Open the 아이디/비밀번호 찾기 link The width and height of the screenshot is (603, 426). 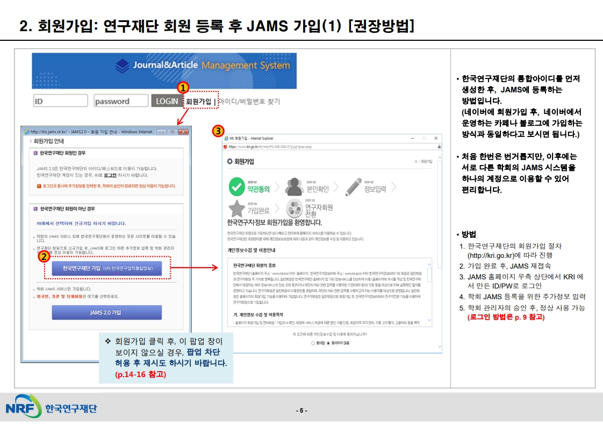(249, 102)
